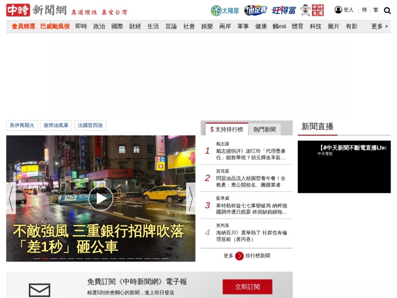The height and width of the screenshot is (298, 397).
Task: Go to the 生活 section
Action: [153, 26]
